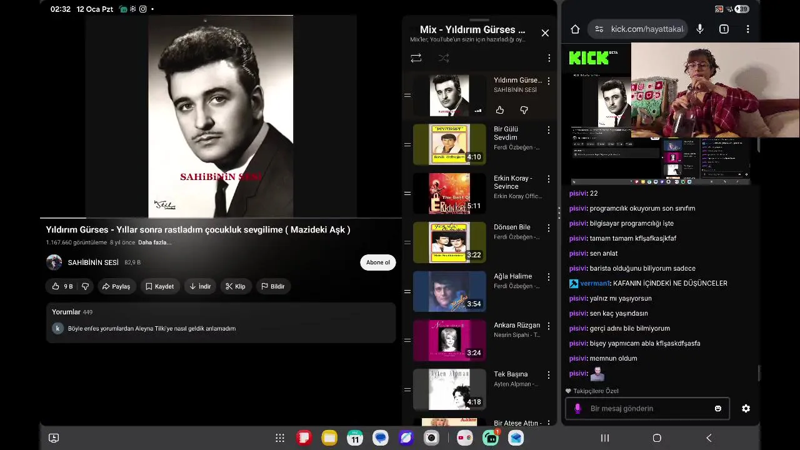Toggle shuffle for the Mix playlist
The width and height of the screenshot is (800, 450).
coord(444,58)
